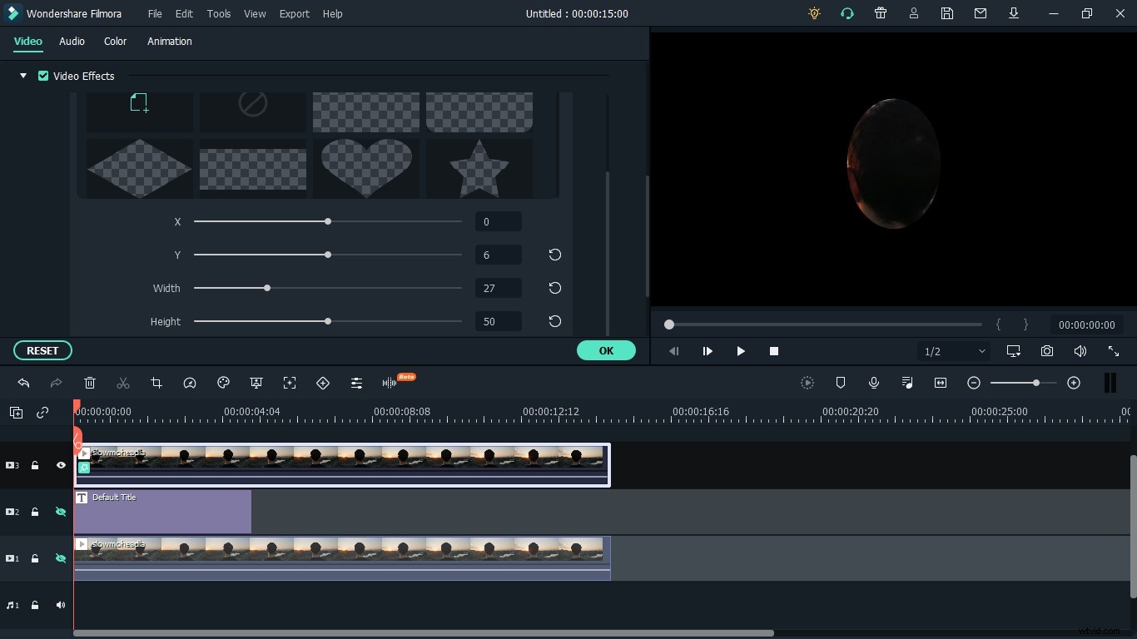Screen dimensions: 1137x639
Task: Click the Delete trash icon in timeline toolbar
Action: (90, 383)
